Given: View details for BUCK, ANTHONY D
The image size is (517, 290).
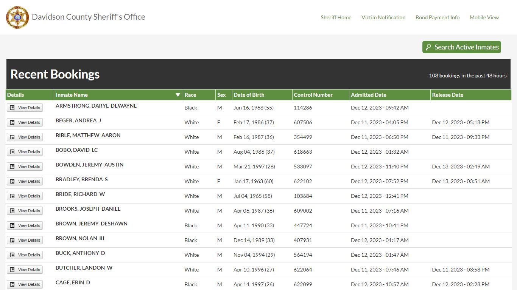Looking at the screenshot, I should 25,255.
